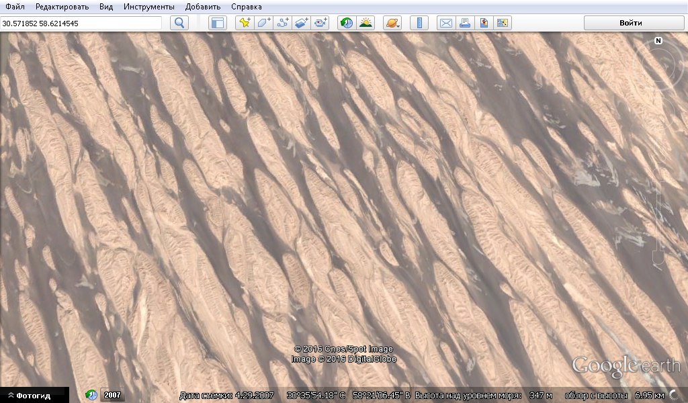Open the ruler measurement tool

419,23
